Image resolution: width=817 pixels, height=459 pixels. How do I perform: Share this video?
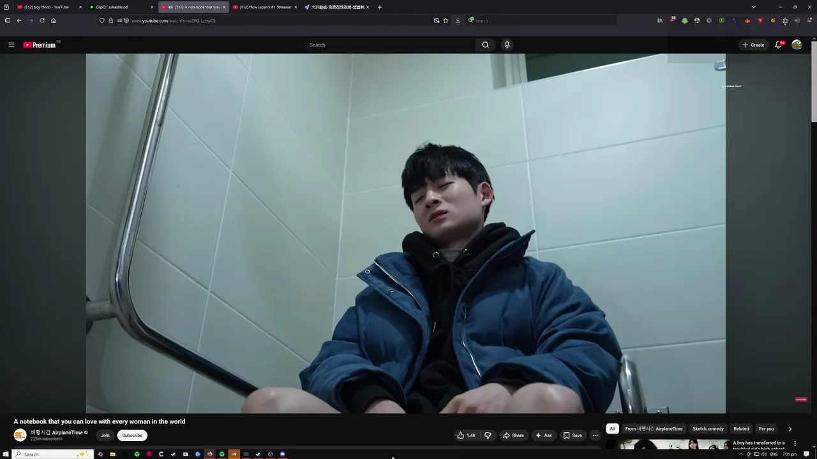click(513, 435)
